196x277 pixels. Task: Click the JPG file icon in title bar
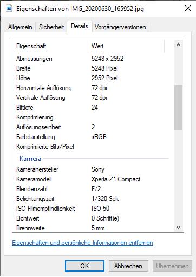[9, 9]
